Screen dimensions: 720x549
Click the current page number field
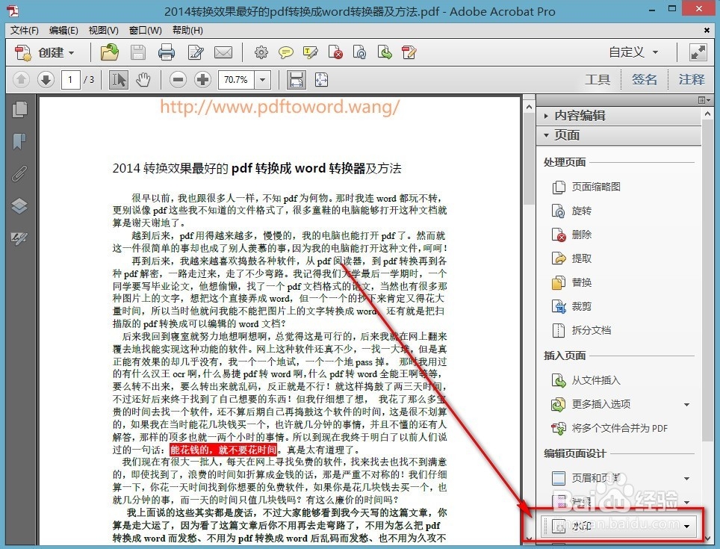click(x=70, y=80)
